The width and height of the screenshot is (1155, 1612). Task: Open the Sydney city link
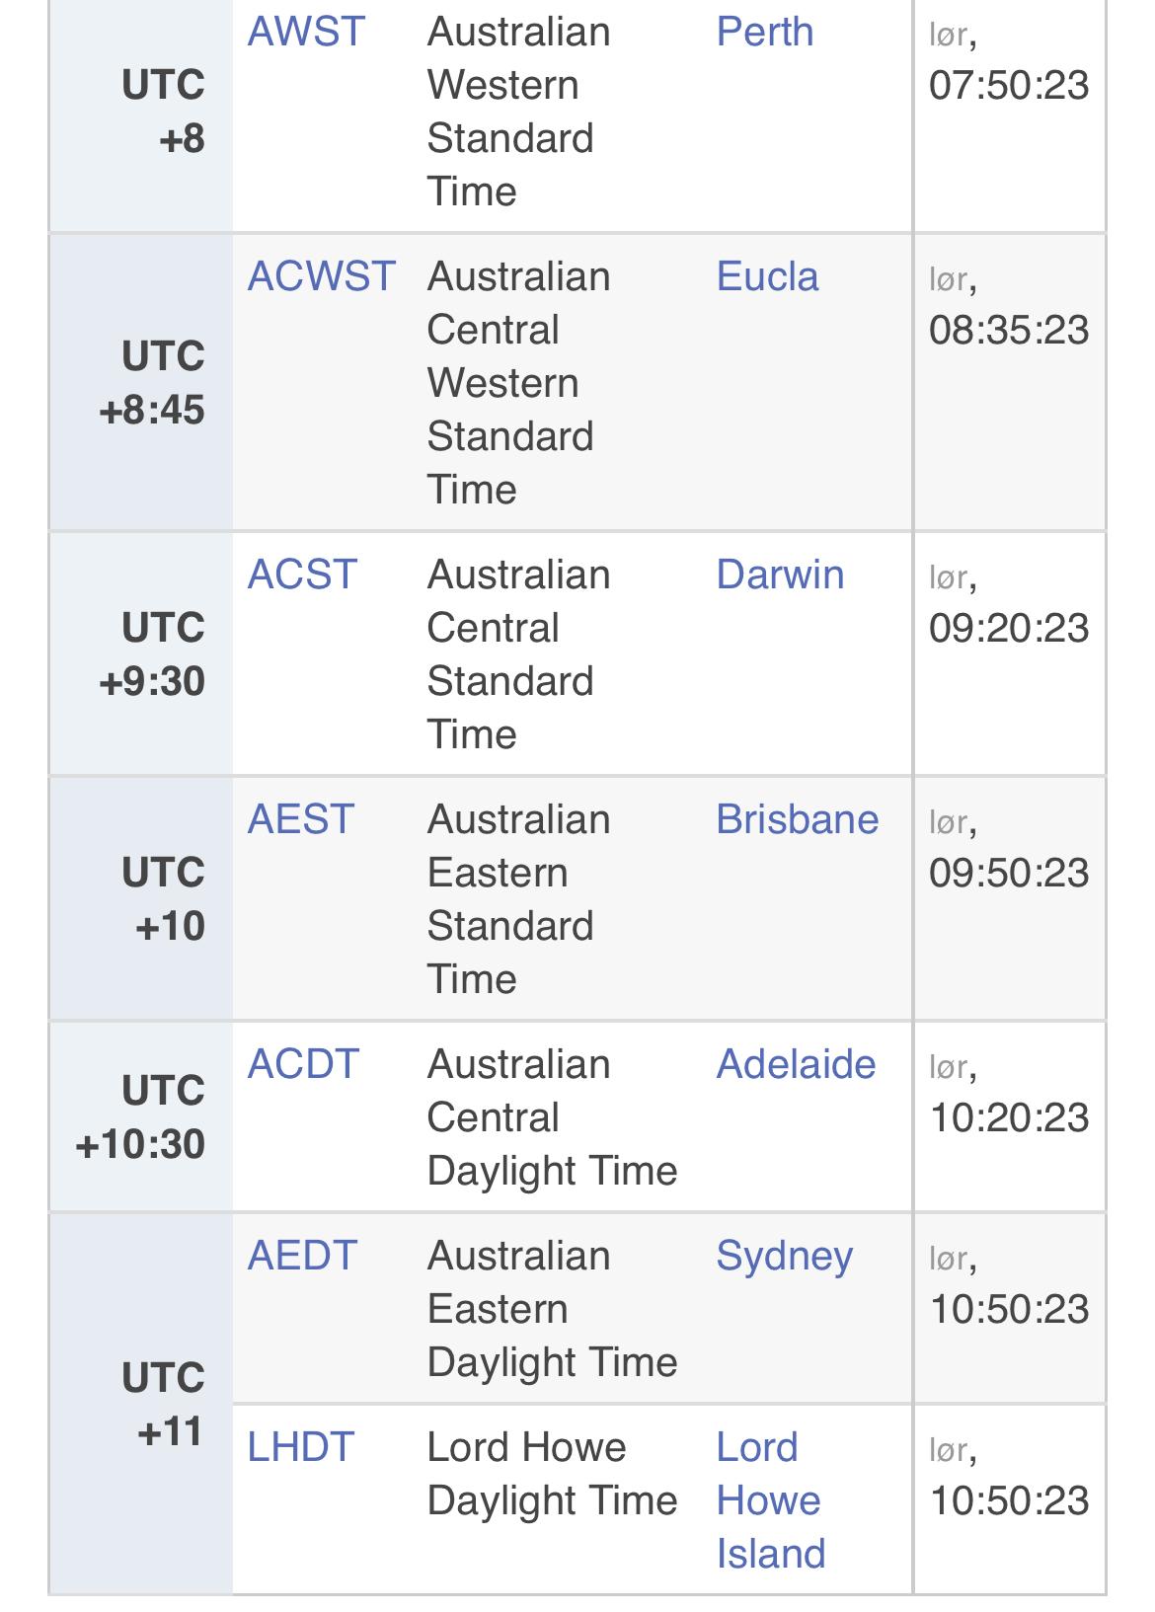coord(784,1256)
